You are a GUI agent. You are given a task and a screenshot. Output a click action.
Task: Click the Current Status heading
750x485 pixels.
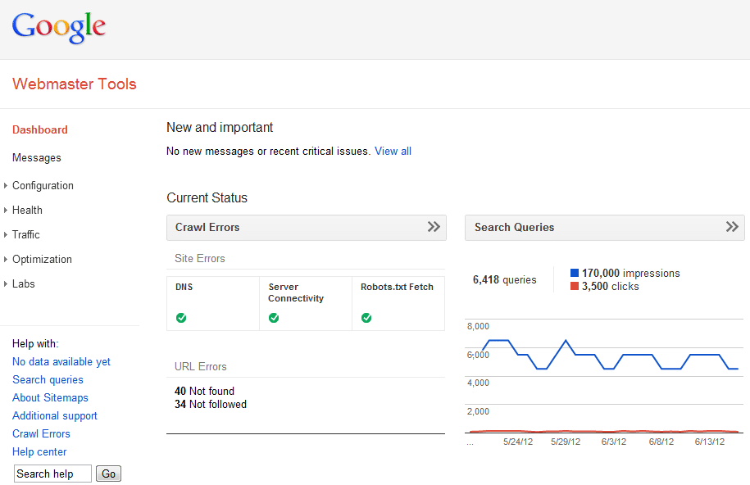tap(207, 197)
